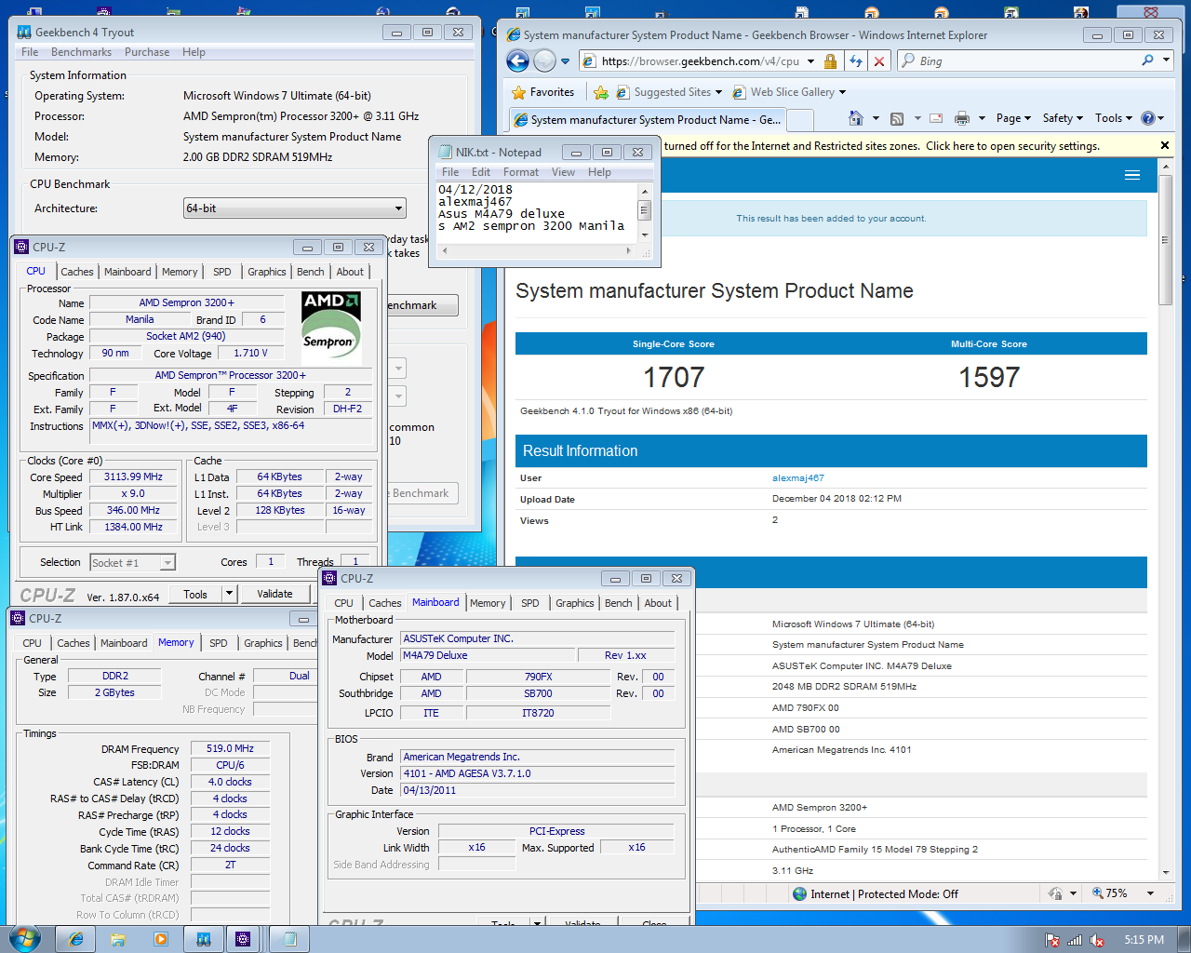Open the Architecture 64-bit dropdown in Geekbench
Viewport: 1191px width, 953px height.
click(295, 208)
